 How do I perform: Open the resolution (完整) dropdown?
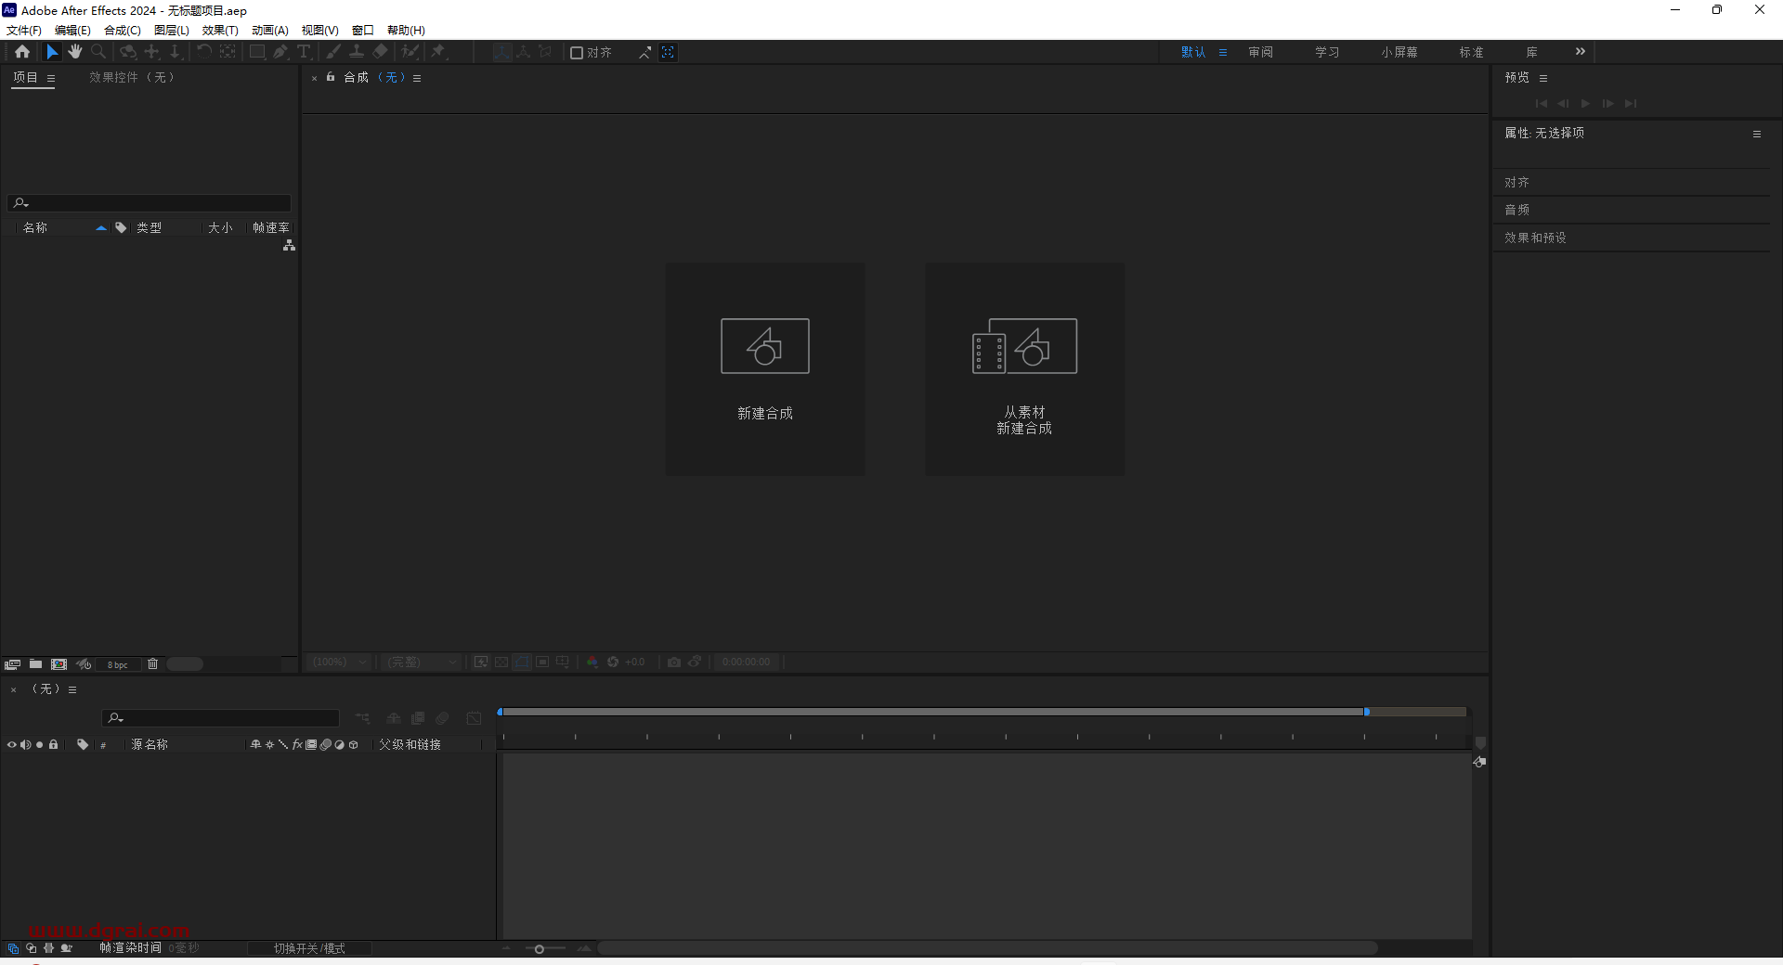[423, 662]
